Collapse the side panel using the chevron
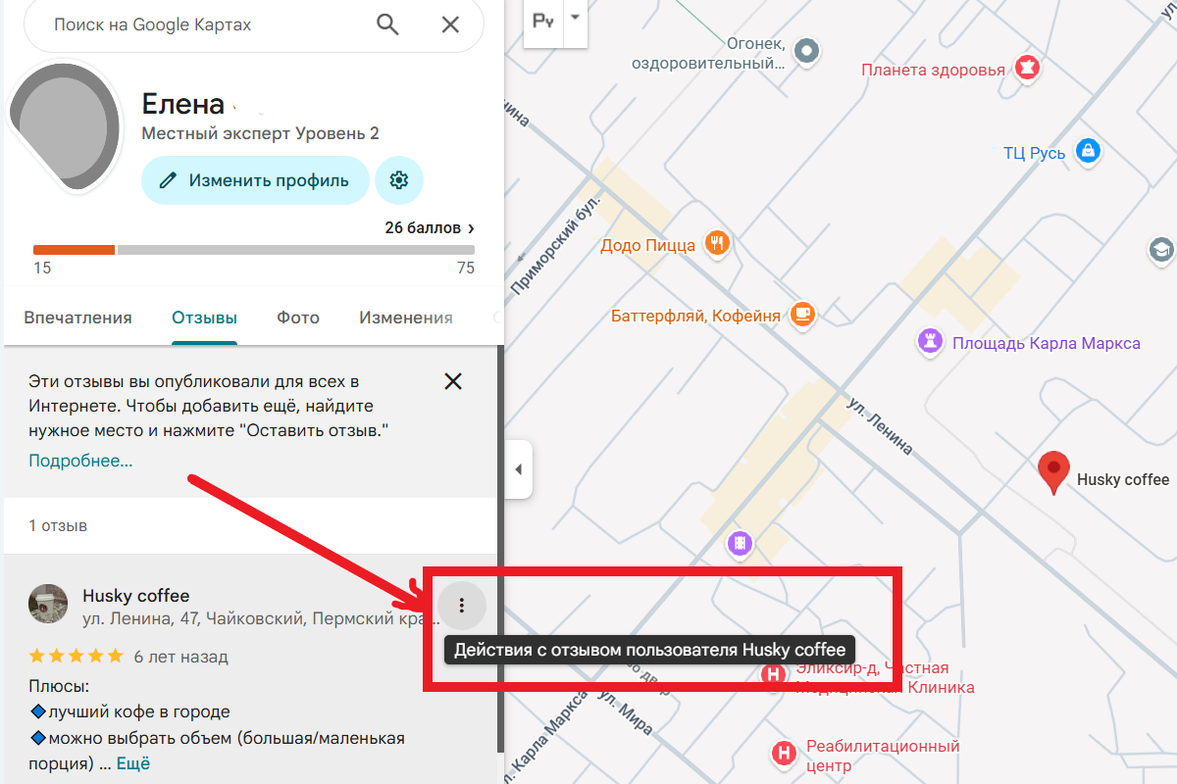The height and width of the screenshot is (784, 1177). 518,469
